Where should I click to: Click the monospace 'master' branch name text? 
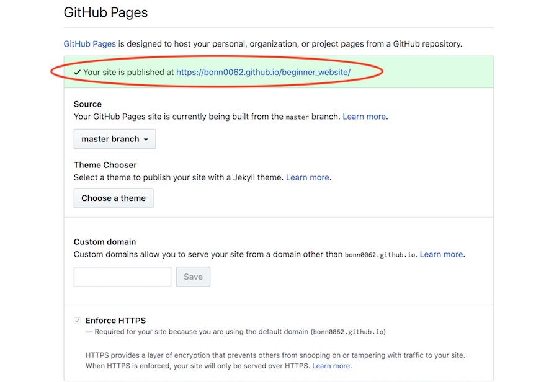(297, 117)
